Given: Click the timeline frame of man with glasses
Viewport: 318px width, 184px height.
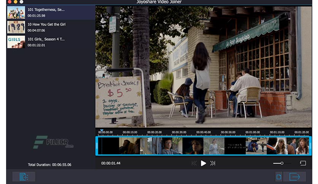Looking at the screenshot, I should coord(172,146).
